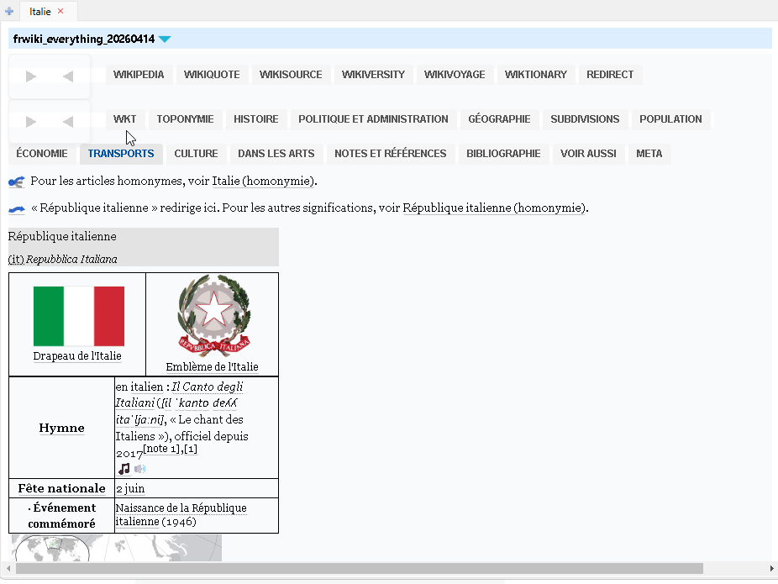
Task: Select the HISTOIRE section tab
Action: 255,119
